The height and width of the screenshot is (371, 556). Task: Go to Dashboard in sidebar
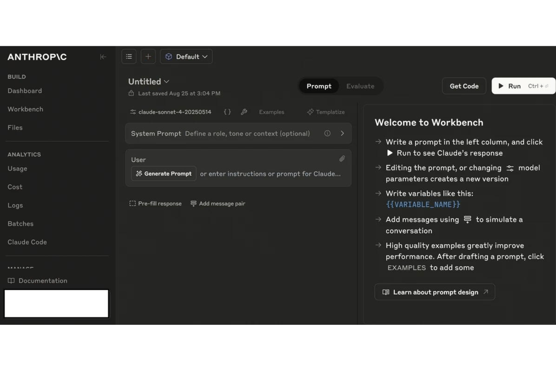tap(25, 91)
